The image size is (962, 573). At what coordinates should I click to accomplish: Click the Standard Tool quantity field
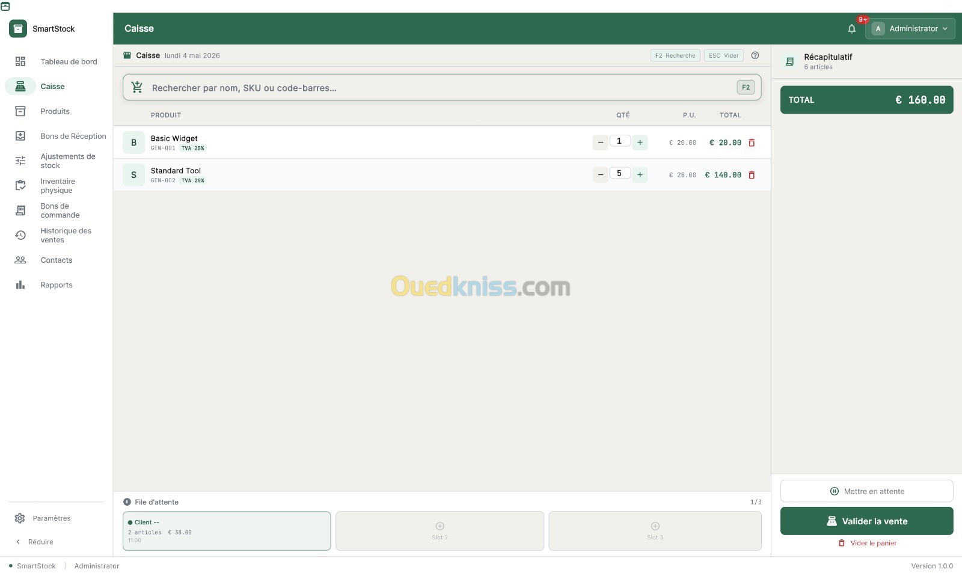click(619, 174)
